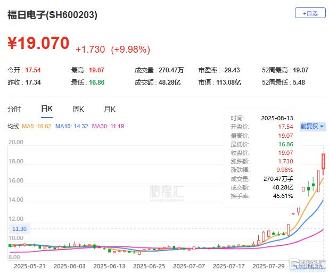This screenshot has height=273, width=329.
Task: Click the 2025-05-21 date axis label
Action: click(30, 266)
